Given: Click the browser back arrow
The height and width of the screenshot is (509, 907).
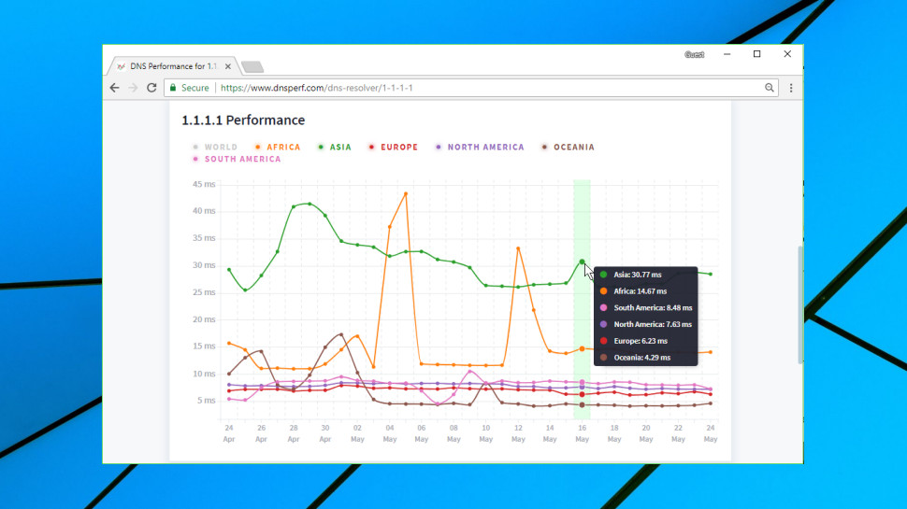Looking at the screenshot, I should tap(114, 88).
